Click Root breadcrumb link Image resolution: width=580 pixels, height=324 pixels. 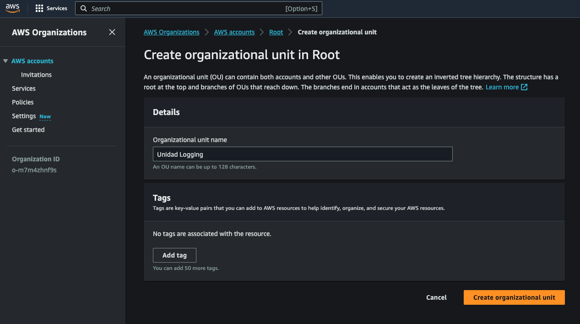276,32
